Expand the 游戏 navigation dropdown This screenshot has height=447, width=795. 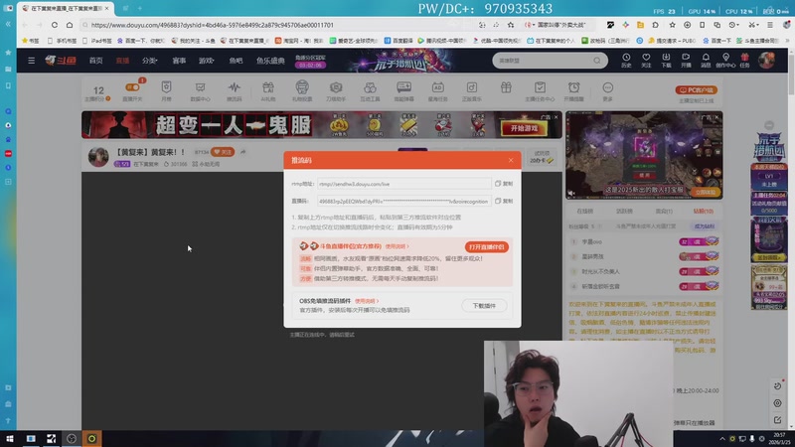click(x=207, y=61)
